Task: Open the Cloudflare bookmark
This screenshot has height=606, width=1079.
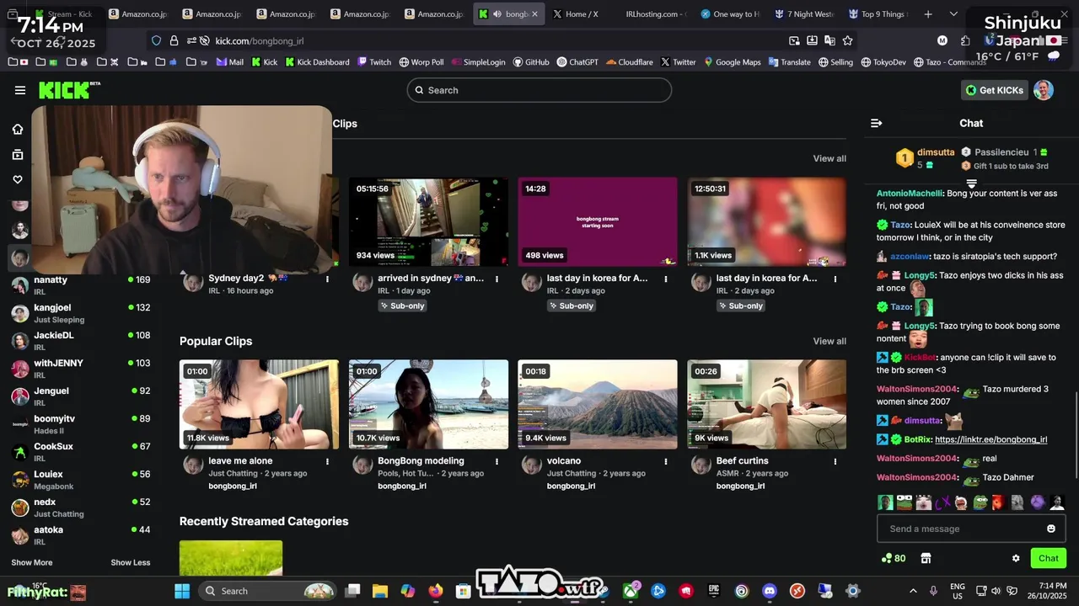Action: (x=629, y=62)
